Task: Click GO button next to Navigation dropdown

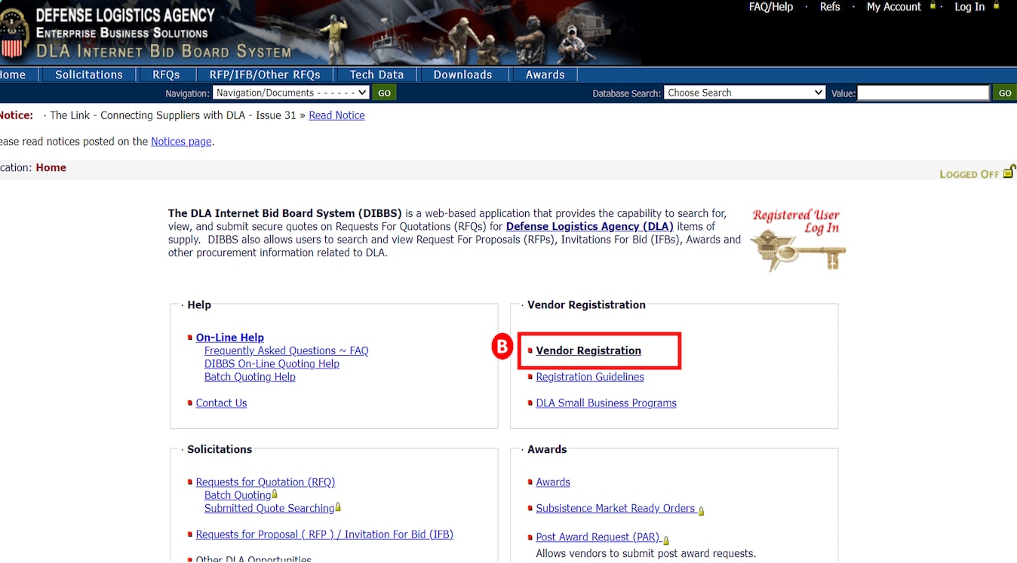Action: pyautogui.click(x=384, y=93)
